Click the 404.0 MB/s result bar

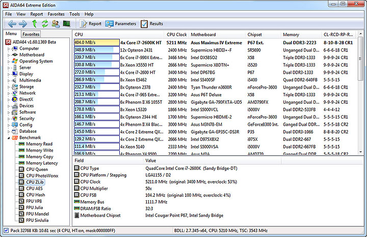(97, 43)
